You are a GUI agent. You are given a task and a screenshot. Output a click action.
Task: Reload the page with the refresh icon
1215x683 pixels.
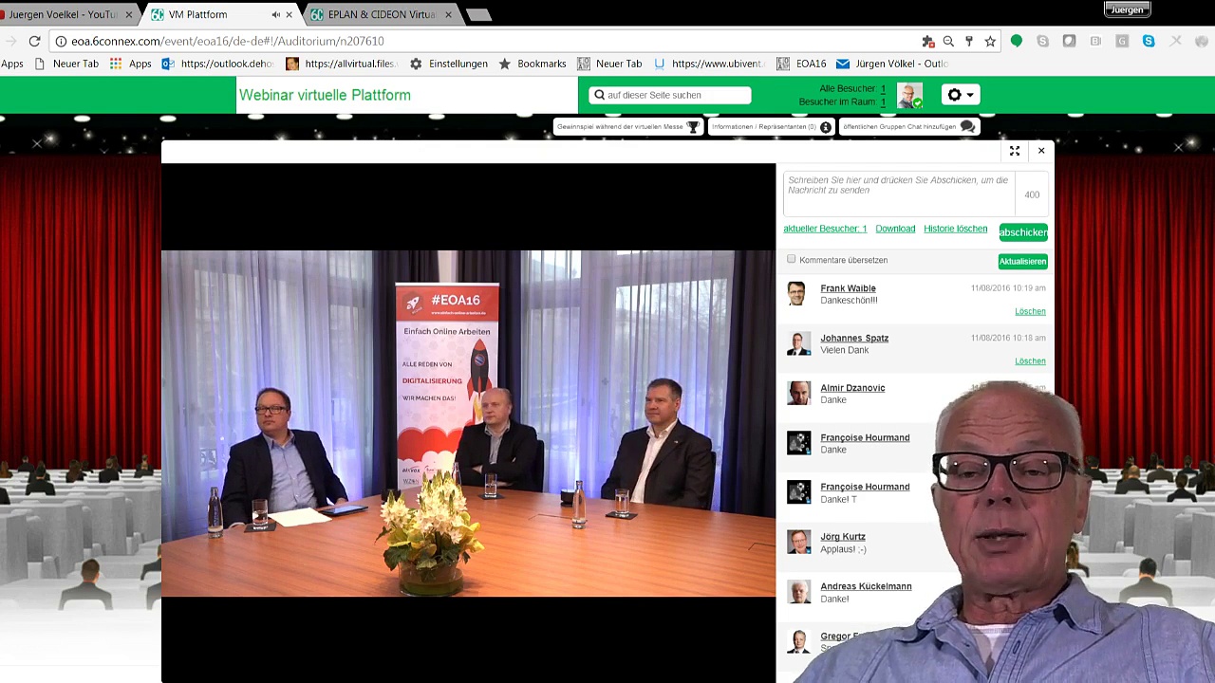pyautogui.click(x=34, y=41)
